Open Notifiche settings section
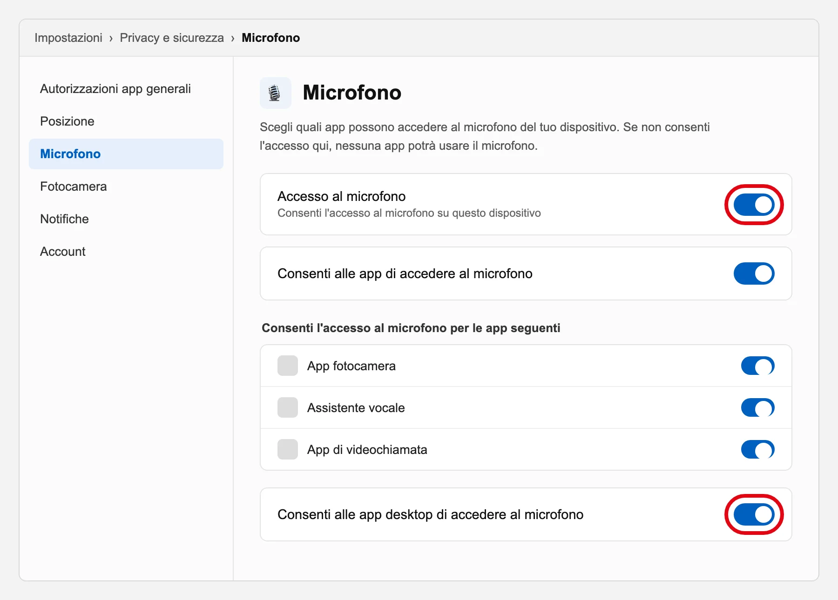Viewport: 838px width, 600px height. [x=126, y=219]
